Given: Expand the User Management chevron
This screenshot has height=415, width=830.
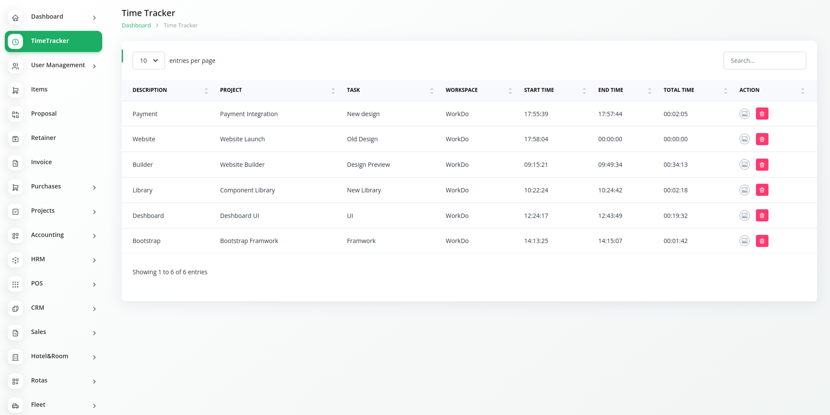Looking at the screenshot, I should pos(94,66).
